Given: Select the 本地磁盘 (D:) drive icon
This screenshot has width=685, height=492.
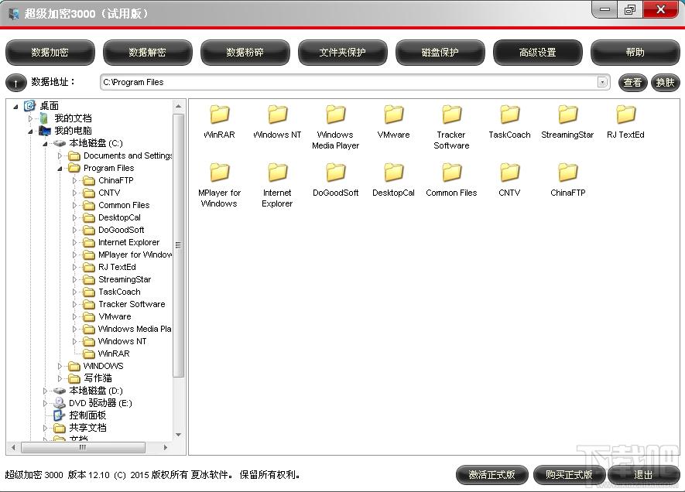Looking at the screenshot, I should pos(59,391).
